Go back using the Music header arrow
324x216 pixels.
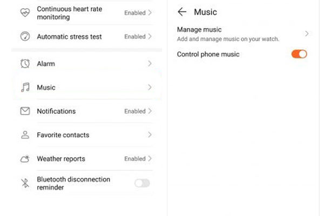[182, 12]
